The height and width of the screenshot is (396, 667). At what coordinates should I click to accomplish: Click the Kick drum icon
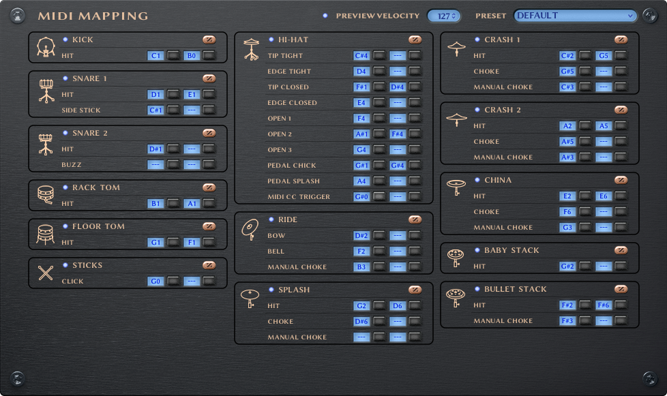tap(46, 48)
